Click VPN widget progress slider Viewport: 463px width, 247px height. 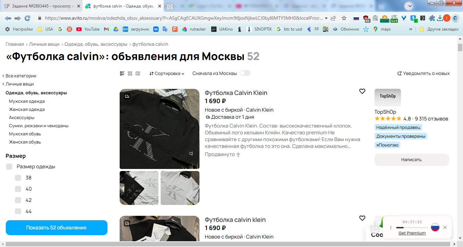412,227
